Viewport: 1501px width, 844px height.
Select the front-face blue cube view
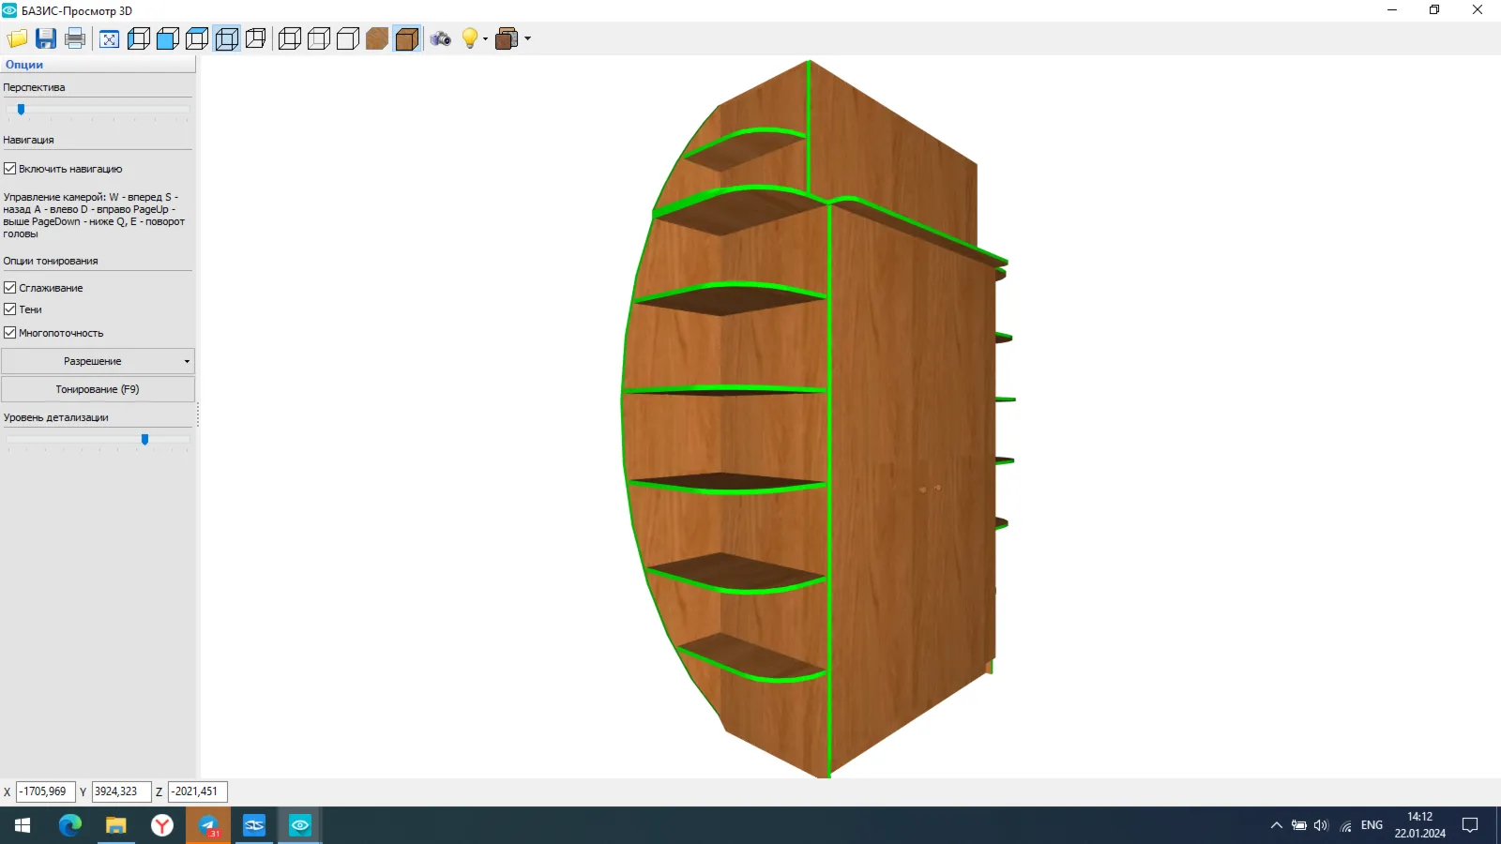pos(168,38)
